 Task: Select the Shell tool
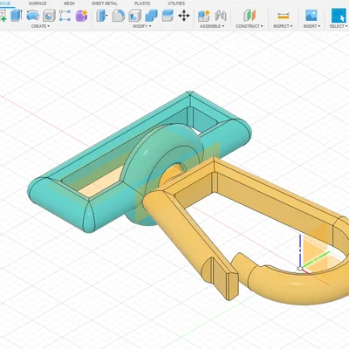pos(135,16)
